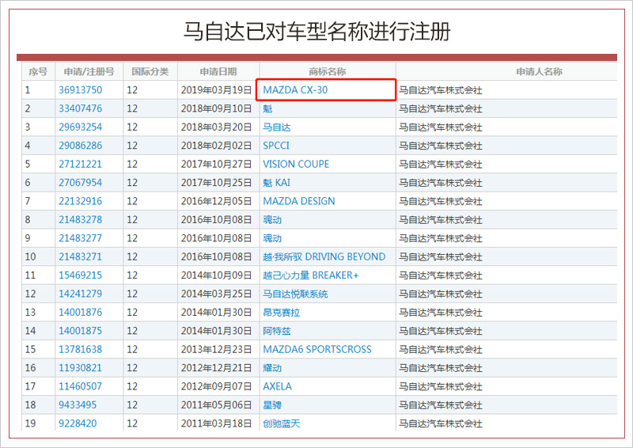This screenshot has width=633, height=448.
Task: Open the 马自达悦联系统 trademark link
Action: click(295, 294)
